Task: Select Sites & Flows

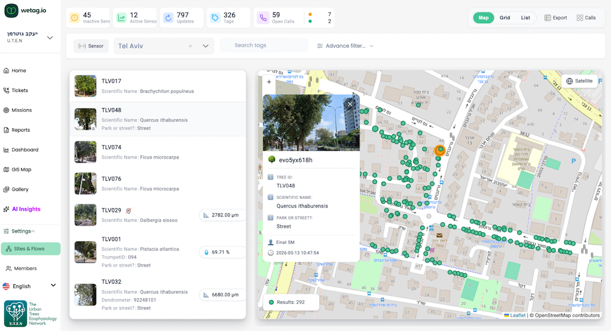Action: pos(31,249)
